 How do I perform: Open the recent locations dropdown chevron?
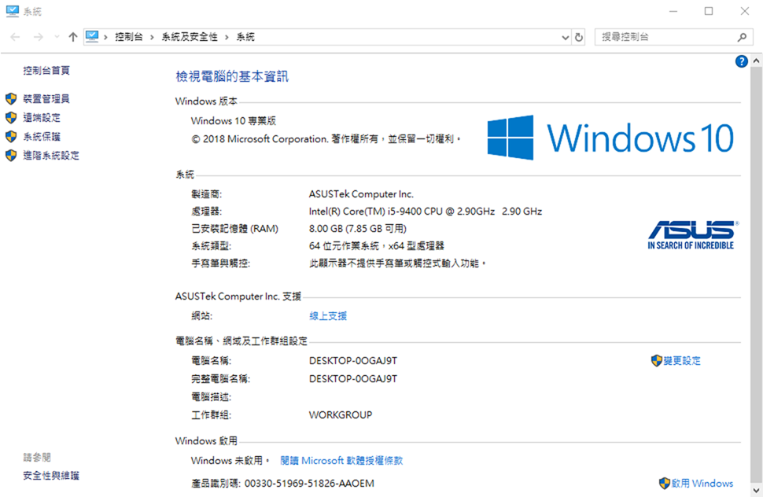57,37
